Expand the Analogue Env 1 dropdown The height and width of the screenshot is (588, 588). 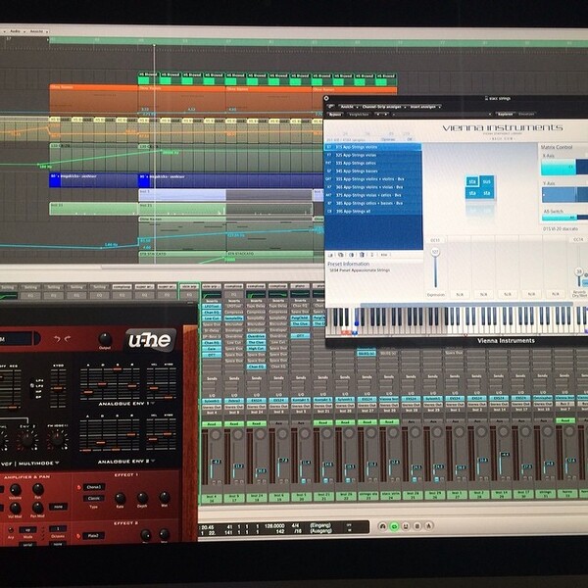pyautogui.click(x=153, y=404)
